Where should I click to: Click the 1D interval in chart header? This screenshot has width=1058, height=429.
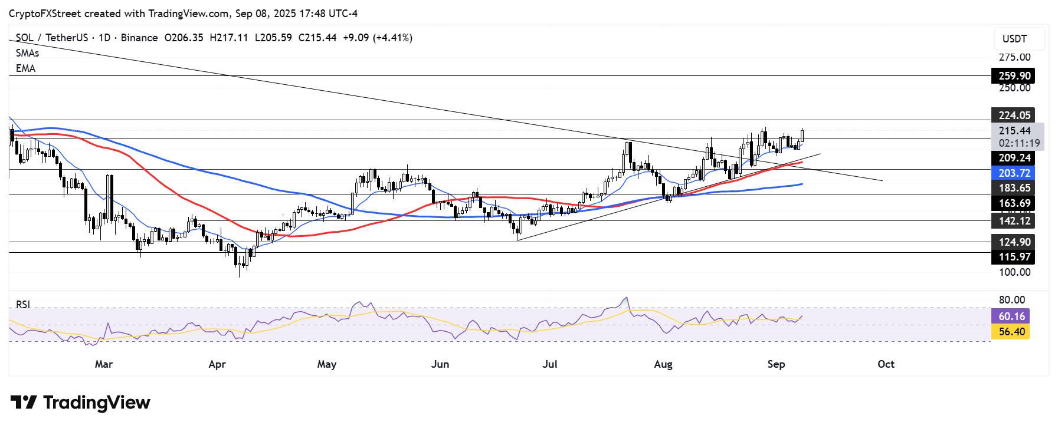[x=104, y=38]
